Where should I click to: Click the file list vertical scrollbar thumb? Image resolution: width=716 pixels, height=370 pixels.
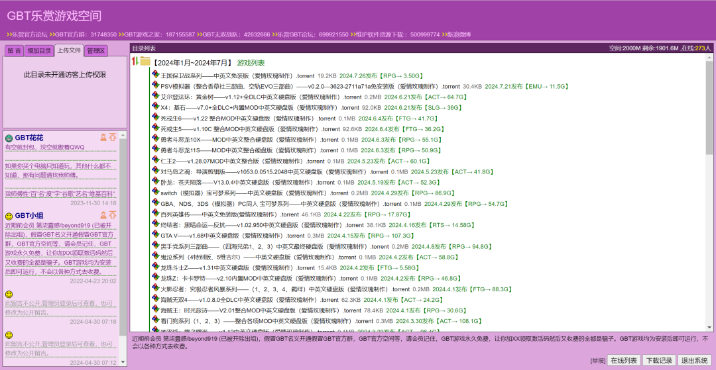[x=709, y=107]
